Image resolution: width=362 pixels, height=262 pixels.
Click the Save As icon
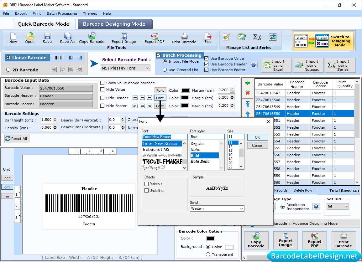67,38
